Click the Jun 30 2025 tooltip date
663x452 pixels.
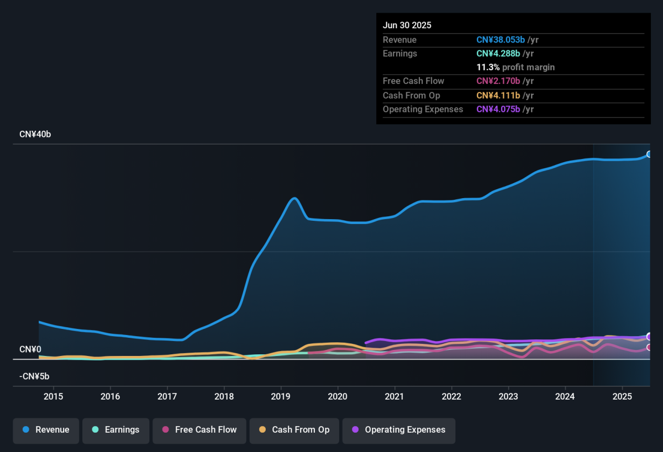click(407, 25)
